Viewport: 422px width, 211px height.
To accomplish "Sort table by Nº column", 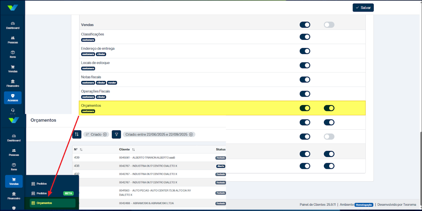I will click(81, 150).
